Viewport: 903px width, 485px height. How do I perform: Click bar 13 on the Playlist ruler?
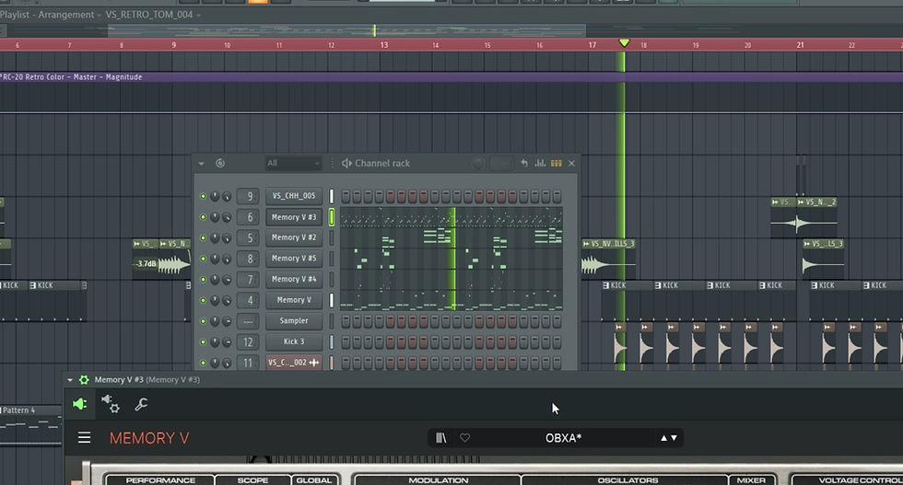(384, 45)
